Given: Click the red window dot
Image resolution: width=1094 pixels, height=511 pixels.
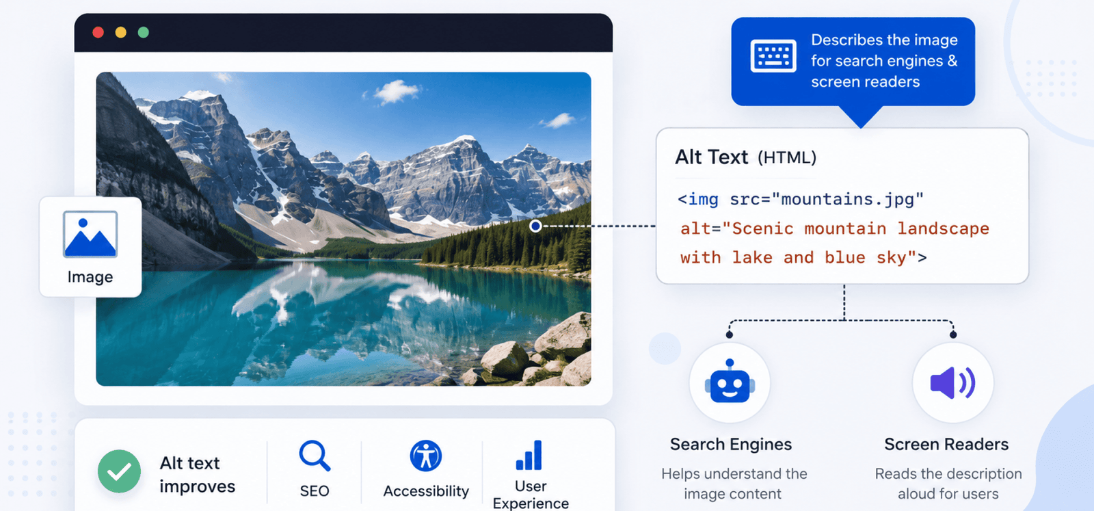Looking at the screenshot, I should [98, 32].
